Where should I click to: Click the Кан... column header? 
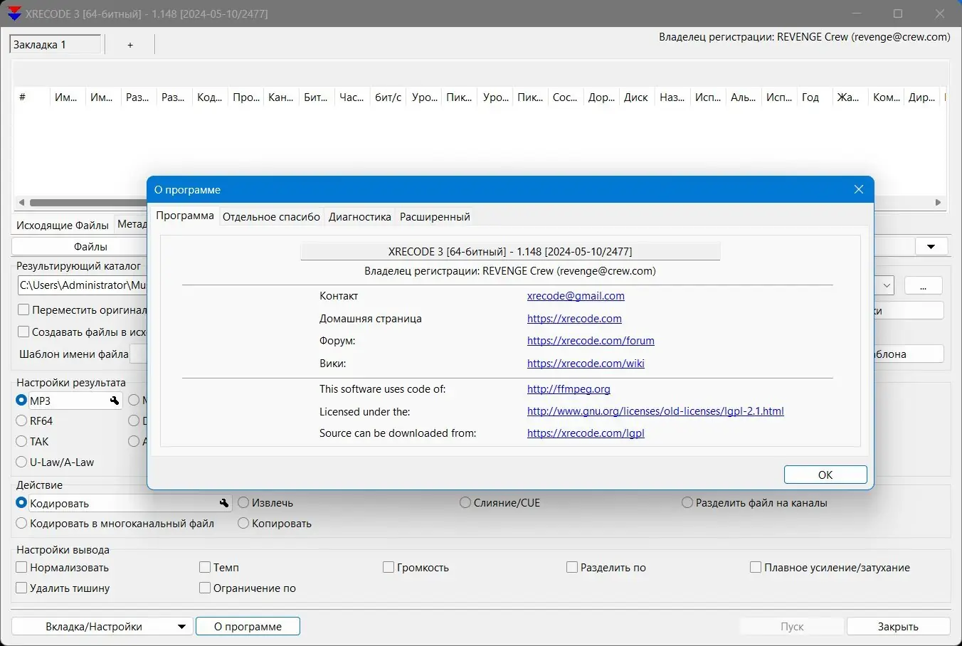281,97
